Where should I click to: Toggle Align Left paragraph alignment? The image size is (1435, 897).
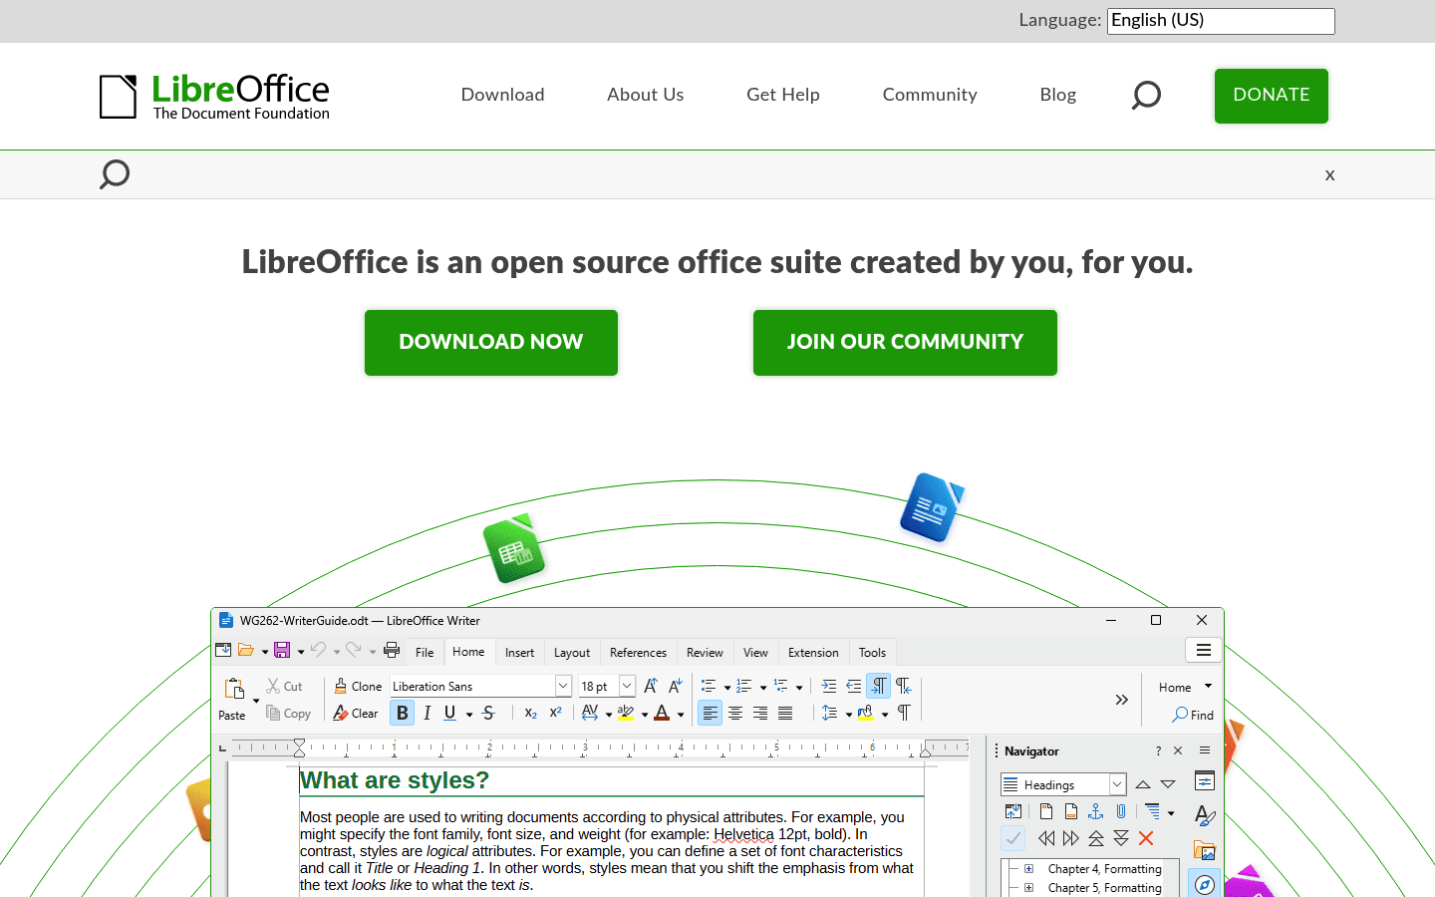point(710,713)
